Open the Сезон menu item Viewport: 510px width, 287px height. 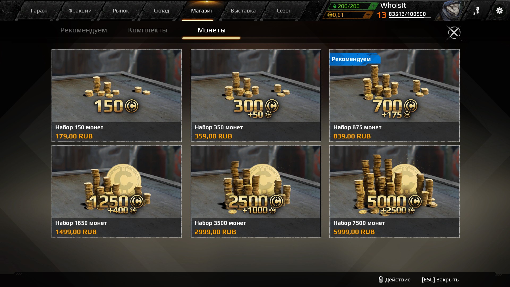pos(284,11)
